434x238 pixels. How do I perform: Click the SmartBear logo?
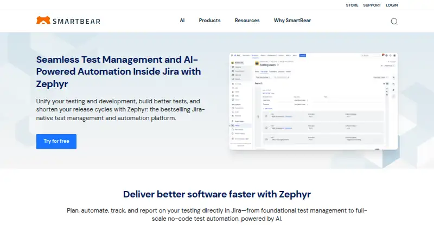[68, 21]
